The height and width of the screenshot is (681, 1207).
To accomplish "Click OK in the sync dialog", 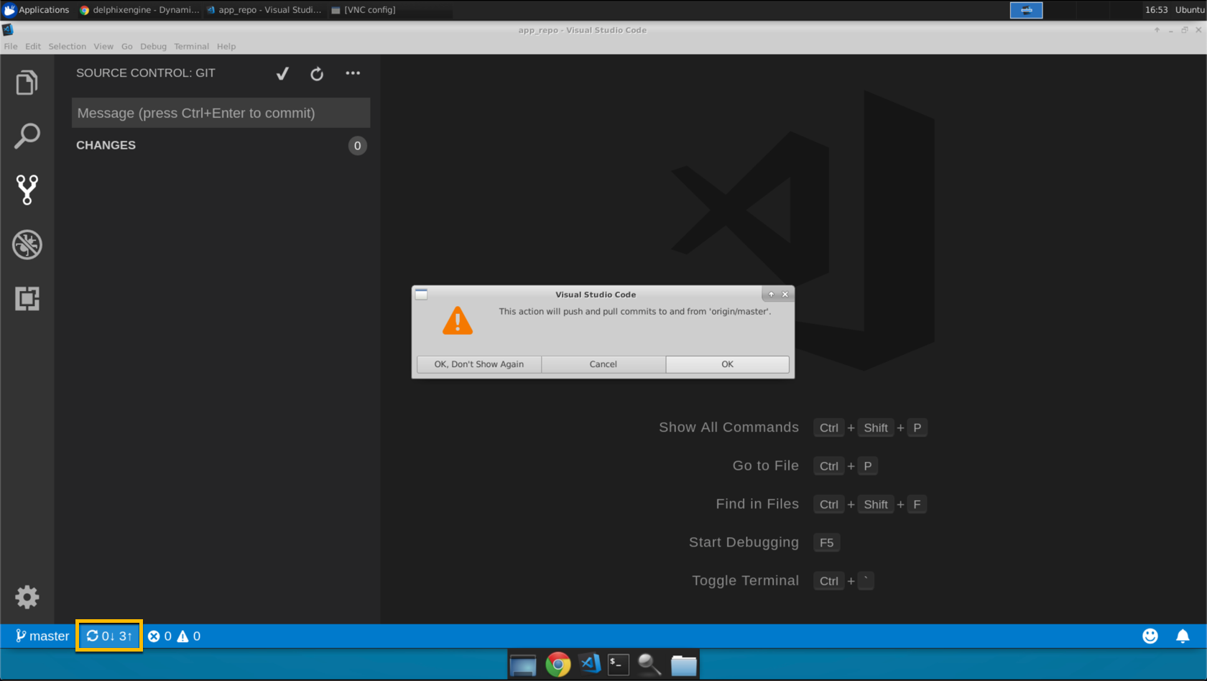I will pos(727,364).
